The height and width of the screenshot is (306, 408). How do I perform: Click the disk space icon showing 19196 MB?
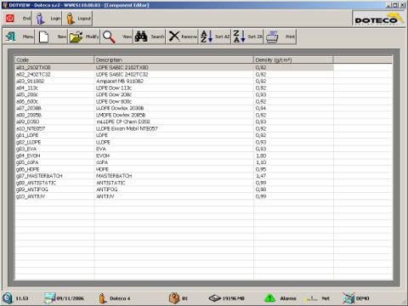click(x=214, y=298)
